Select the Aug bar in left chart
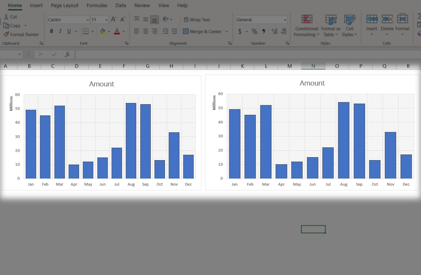 [x=131, y=141]
